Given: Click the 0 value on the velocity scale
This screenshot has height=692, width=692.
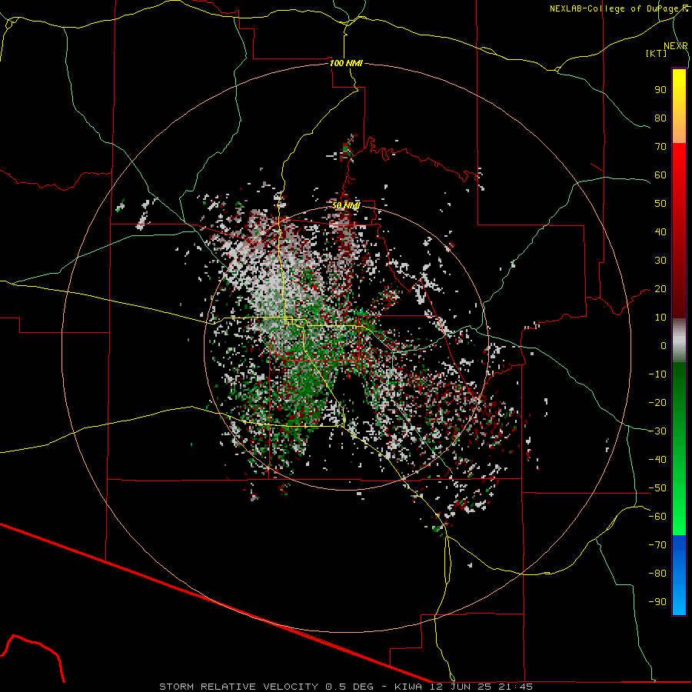Looking at the screenshot, I should click(664, 346).
